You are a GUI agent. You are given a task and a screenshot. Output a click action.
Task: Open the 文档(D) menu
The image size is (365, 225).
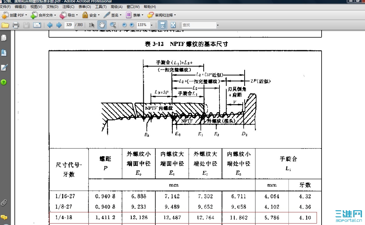point(52,7)
